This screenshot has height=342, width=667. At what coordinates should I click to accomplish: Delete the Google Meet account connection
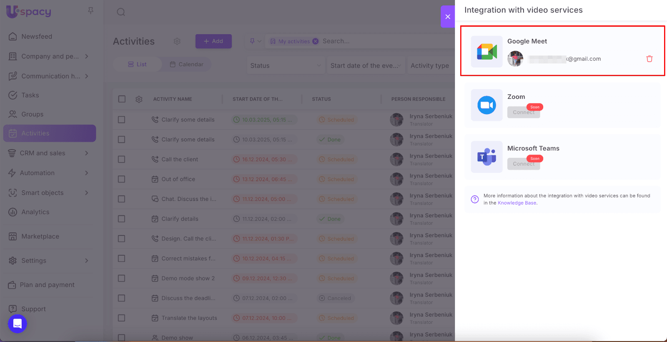(649, 59)
